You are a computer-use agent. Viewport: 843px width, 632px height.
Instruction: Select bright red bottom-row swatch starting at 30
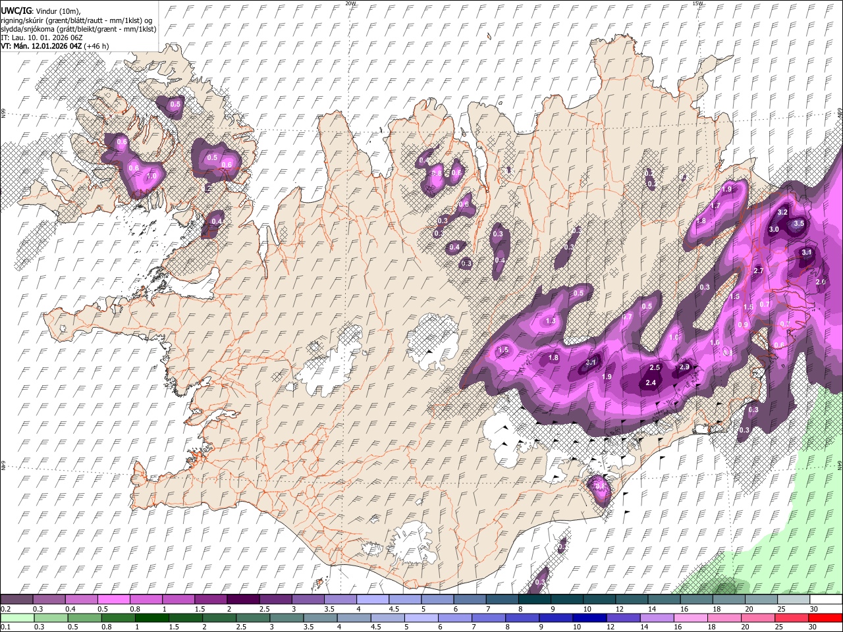[826, 618]
